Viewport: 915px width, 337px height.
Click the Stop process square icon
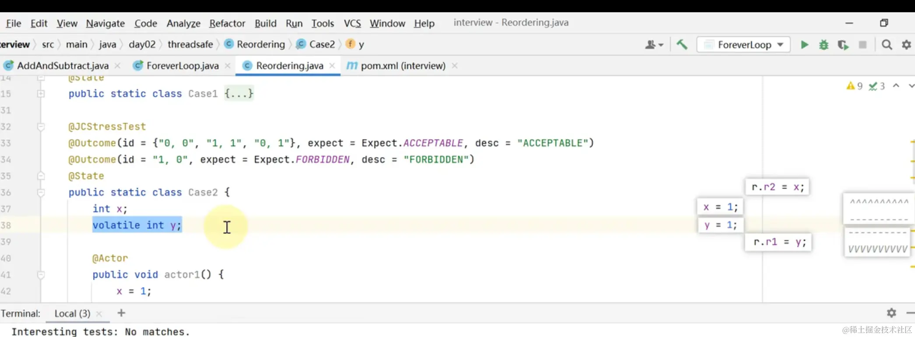coord(863,45)
